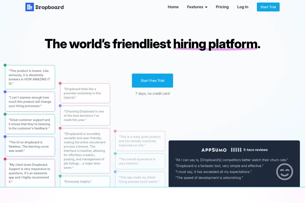305x203 pixels.
Task: Select the 'This product is insane' testimonial
Action: [30, 77]
